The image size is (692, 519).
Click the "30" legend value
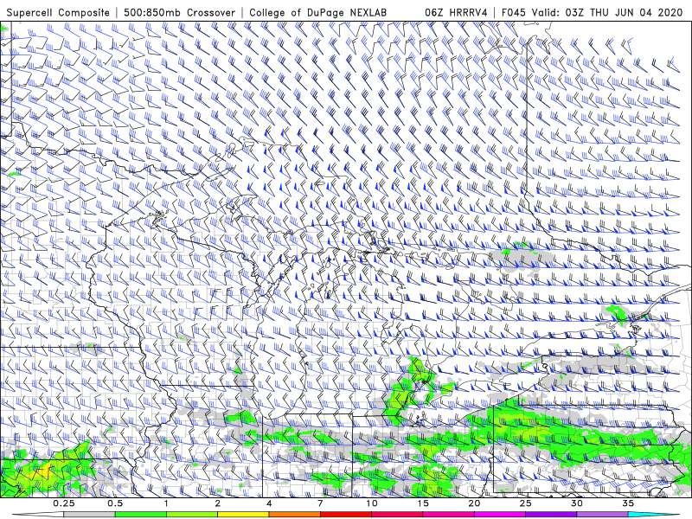click(x=577, y=503)
